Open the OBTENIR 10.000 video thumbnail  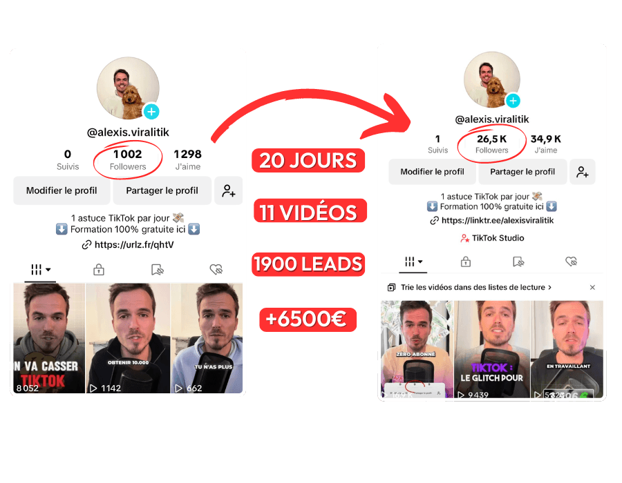128,338
